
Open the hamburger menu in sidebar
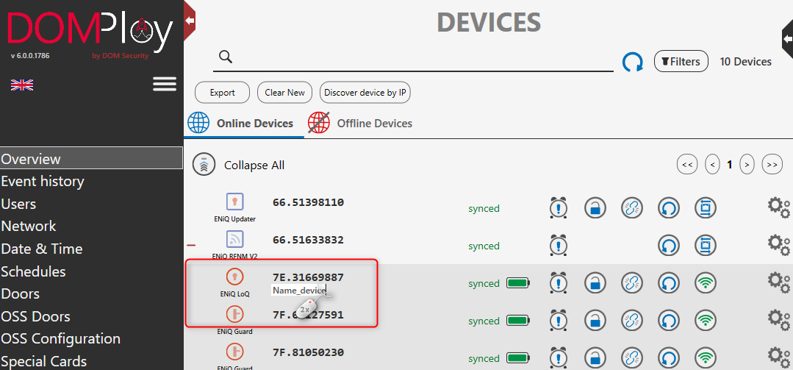pyautogui.click(x=165, y=84)
